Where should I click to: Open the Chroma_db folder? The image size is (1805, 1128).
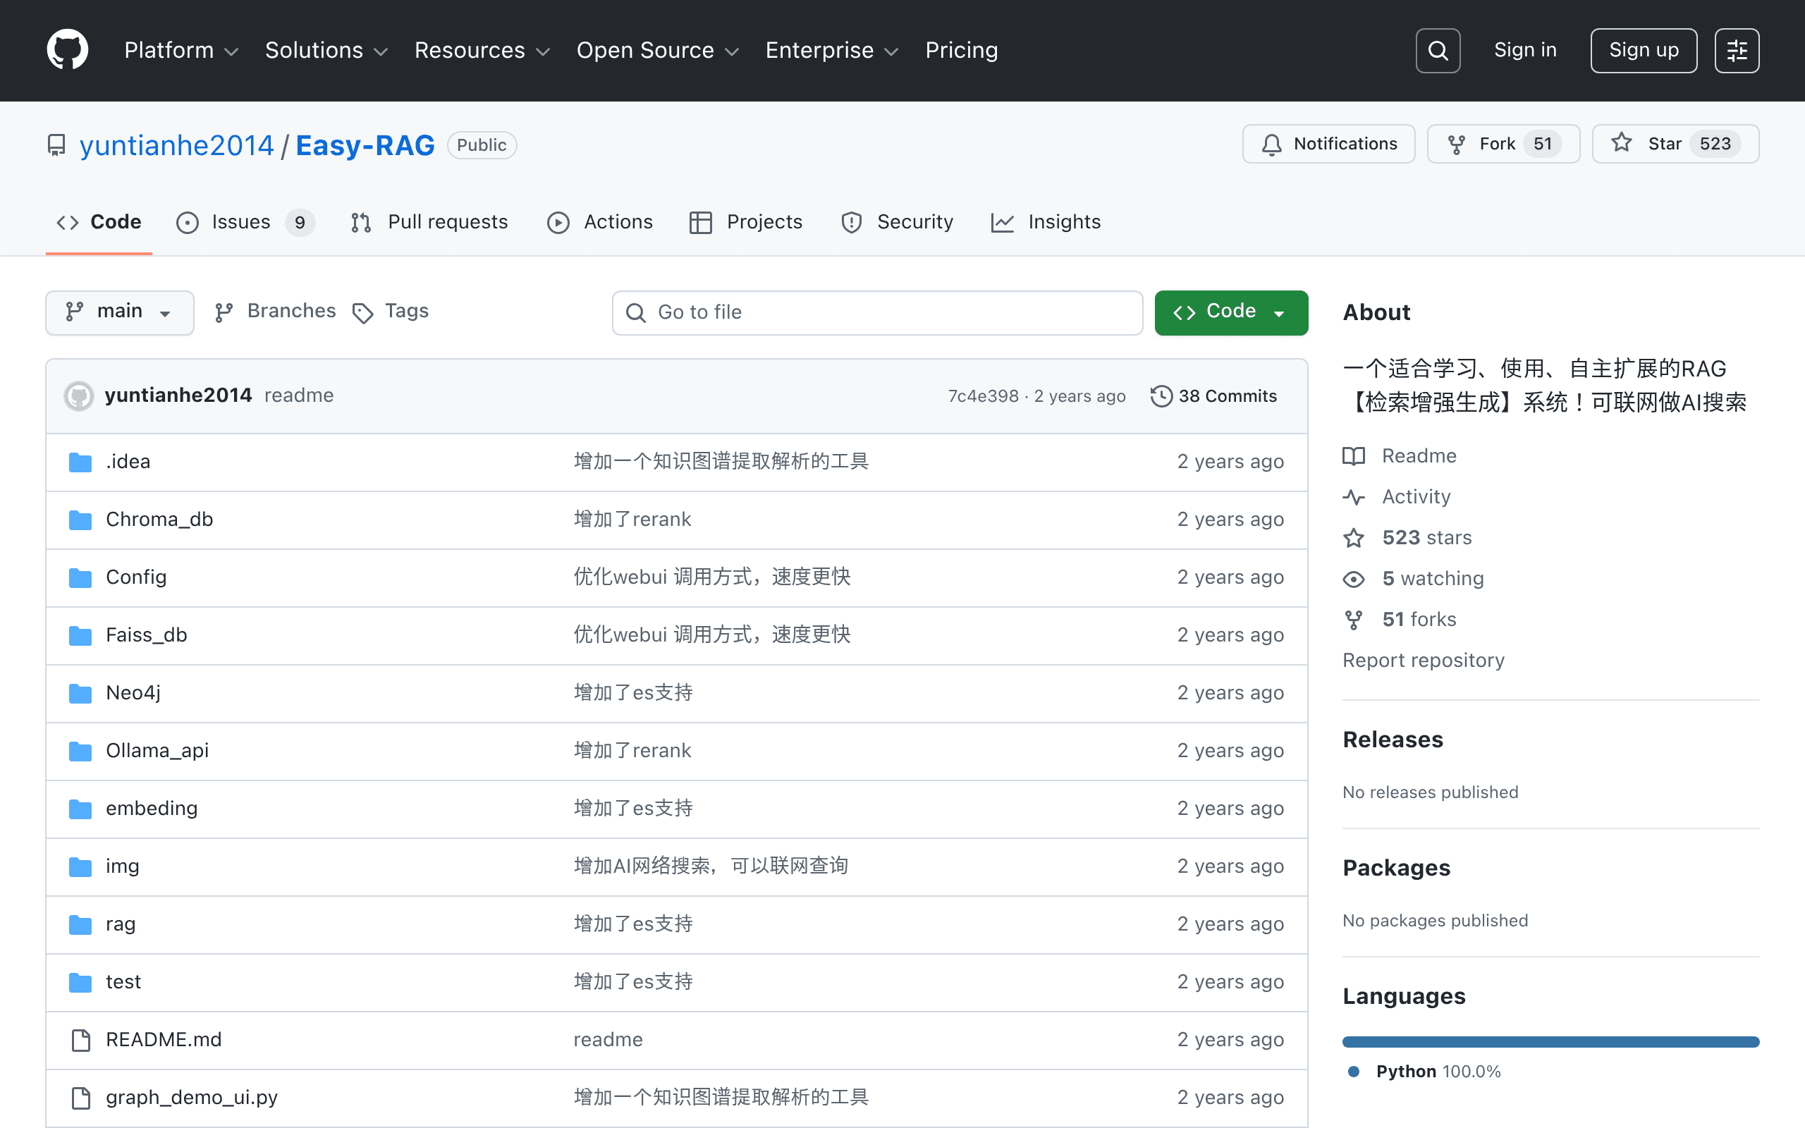159,520
